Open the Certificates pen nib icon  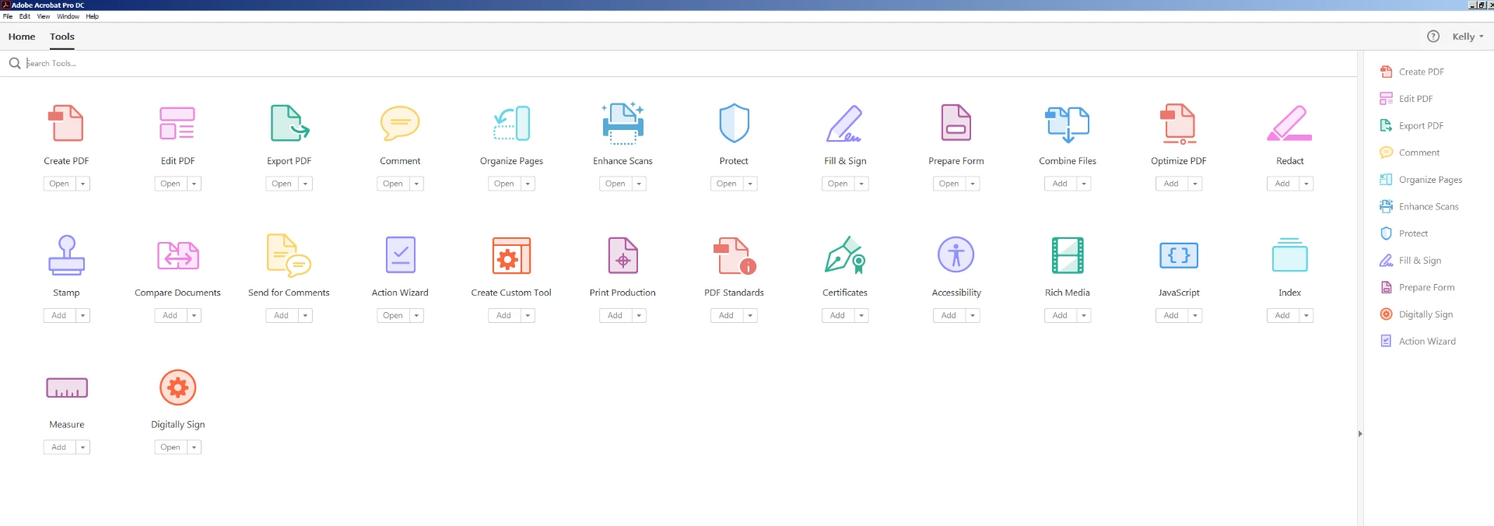tap(845, 255)
